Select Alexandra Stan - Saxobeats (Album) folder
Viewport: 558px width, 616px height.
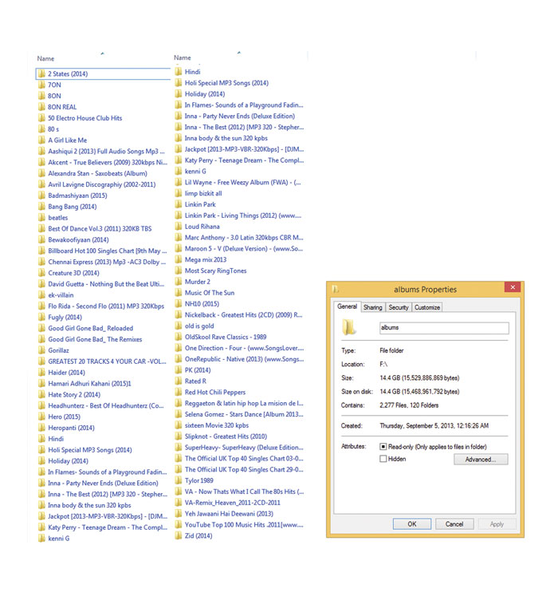click(98, 173)
